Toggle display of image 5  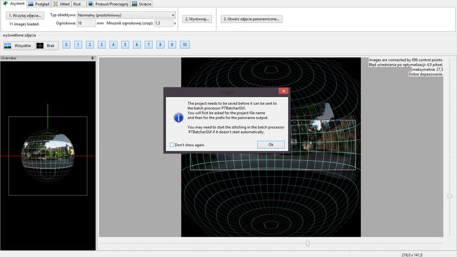125,44
